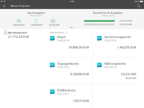Select the -142,35 EUR expense amount
Image resolution: width=144 pixels, height=108 pixels.
pyautogui.click(x=54, y=25)
